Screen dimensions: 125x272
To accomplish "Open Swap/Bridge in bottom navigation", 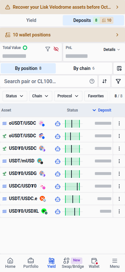I will tap(72, 263).
